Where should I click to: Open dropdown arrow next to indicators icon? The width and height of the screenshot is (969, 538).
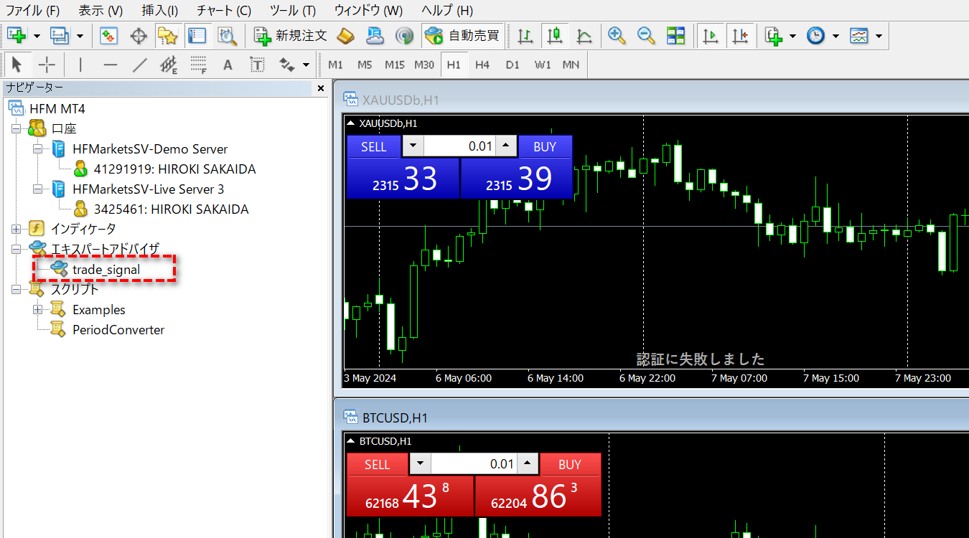pos(792,35)
